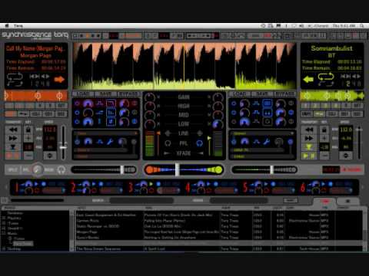Click the SAVE button above left effects rack
The height and width of the screenshot is (276, 369).
coord(105,94)
